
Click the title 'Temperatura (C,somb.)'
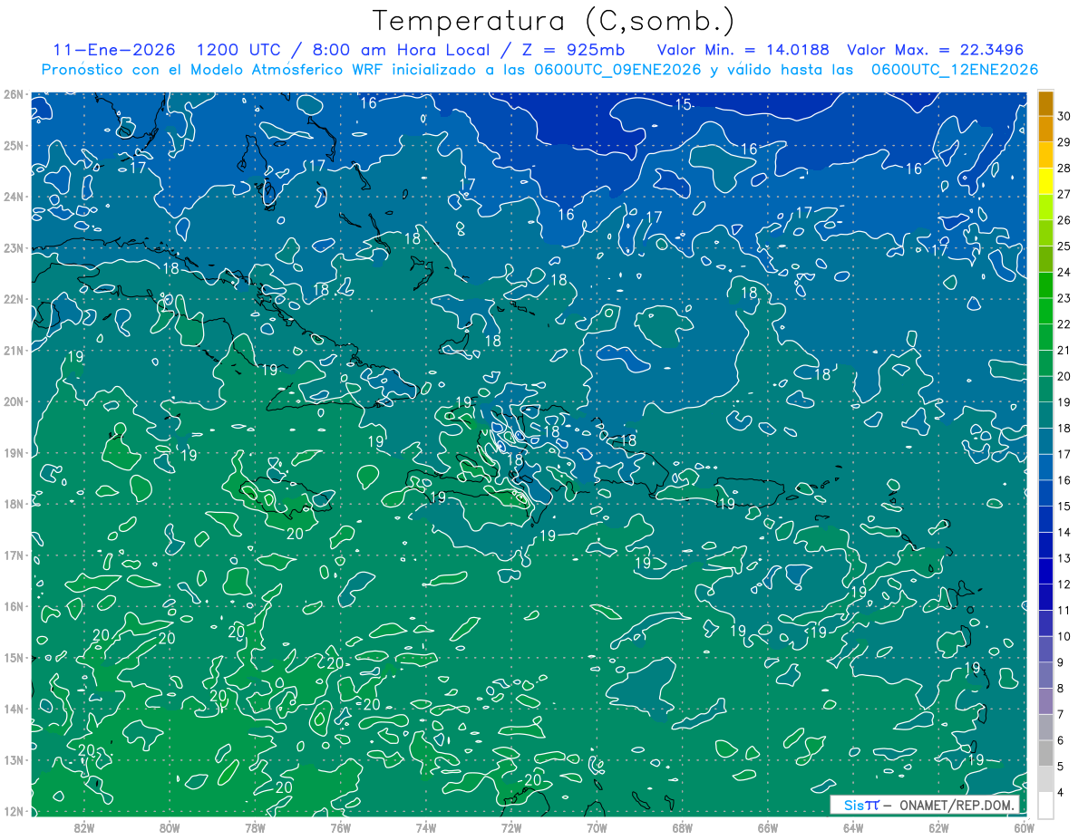553,20
